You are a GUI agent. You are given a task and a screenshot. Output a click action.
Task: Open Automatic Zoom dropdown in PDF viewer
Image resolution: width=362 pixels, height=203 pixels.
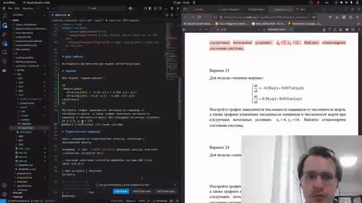pos(280,30)
